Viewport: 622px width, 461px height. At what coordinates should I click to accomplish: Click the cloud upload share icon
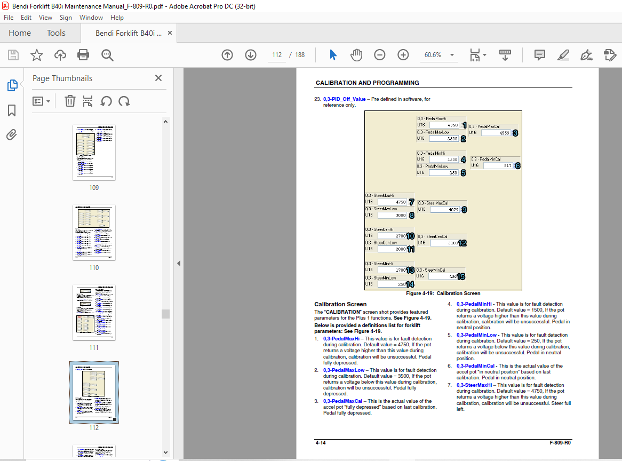tap(60, 55)
